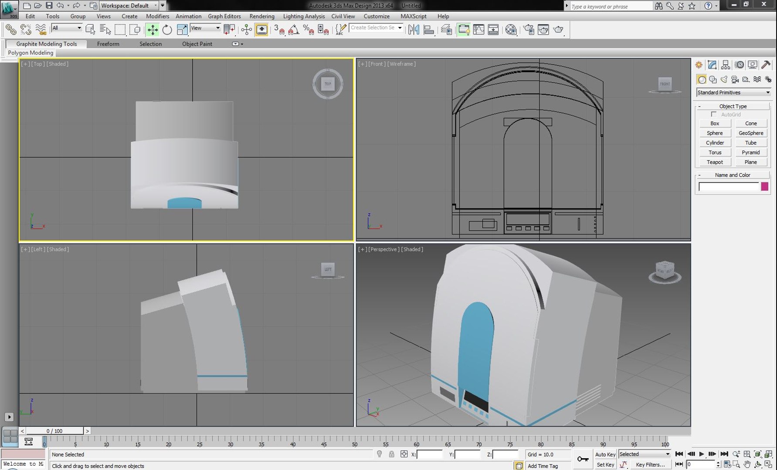Play the animation

point(702,454)
